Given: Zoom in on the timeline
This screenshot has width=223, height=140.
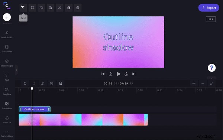Looking at the screenshot, I should (x=194, y=84).
